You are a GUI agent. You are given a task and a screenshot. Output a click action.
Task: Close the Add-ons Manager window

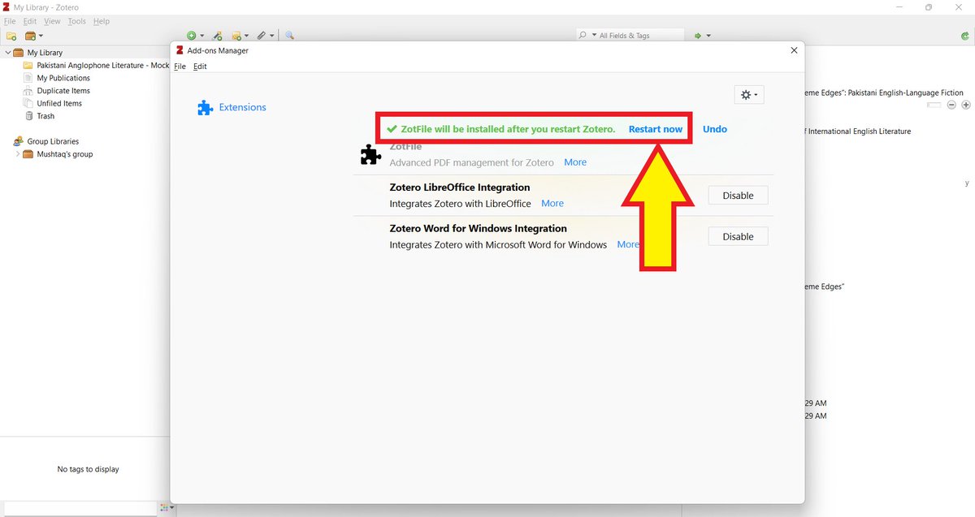(794, 50)
